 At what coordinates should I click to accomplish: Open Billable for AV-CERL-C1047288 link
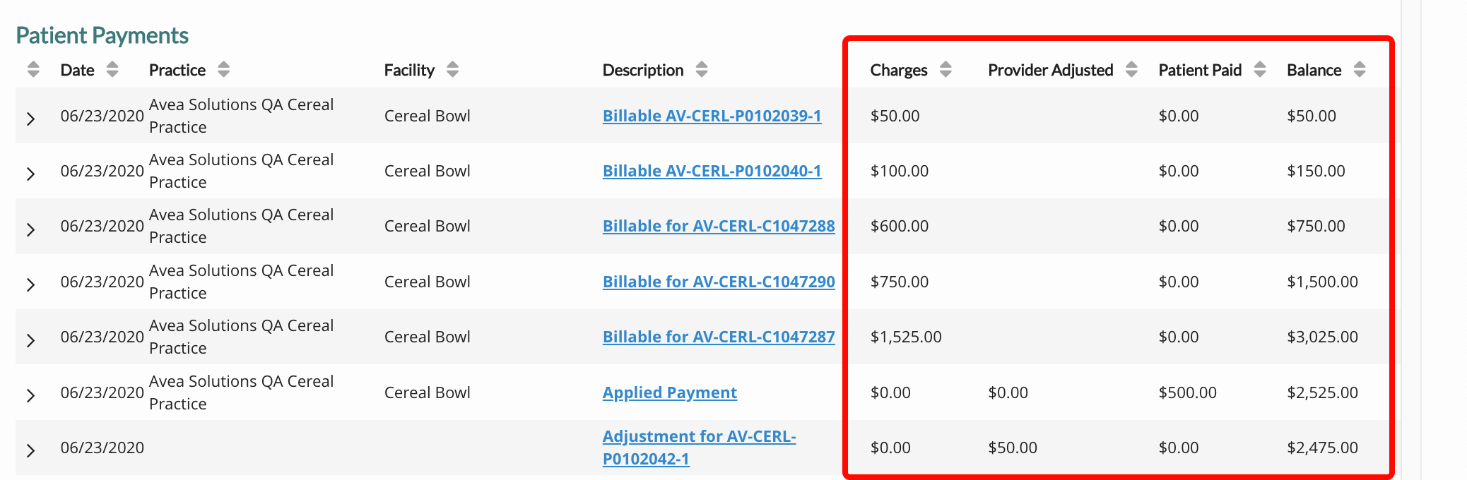[x=719, y=226]
